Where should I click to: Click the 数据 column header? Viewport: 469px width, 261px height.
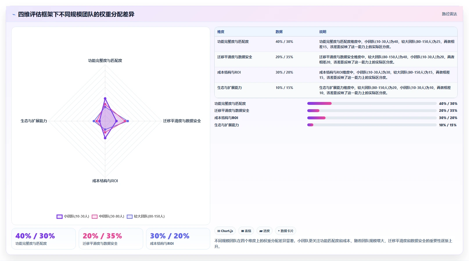279,32
